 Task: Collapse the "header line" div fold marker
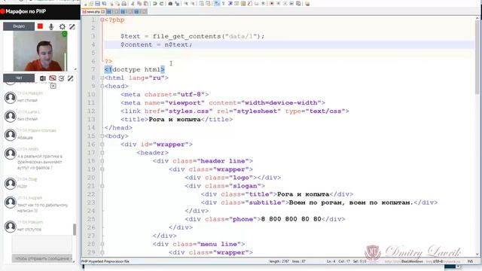tap(102, 161)
